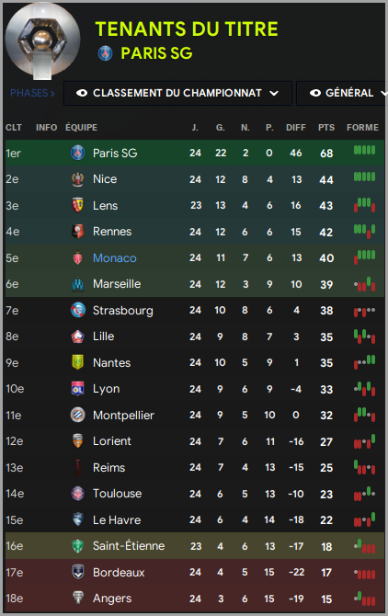Screen dimensions: 388x616
Task: Click the Paris SG crest in table
Action: pos(78,153)
